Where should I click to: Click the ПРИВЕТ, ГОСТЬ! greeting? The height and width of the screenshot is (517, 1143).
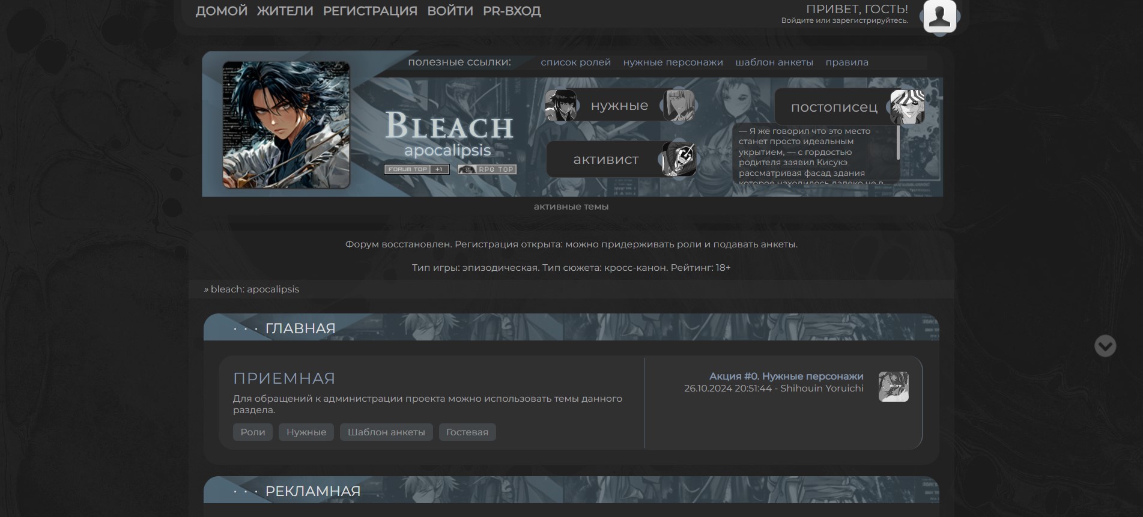click(x=857, y=9)
